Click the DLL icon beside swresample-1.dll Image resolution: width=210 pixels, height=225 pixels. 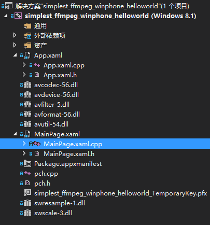coord(27,203)
